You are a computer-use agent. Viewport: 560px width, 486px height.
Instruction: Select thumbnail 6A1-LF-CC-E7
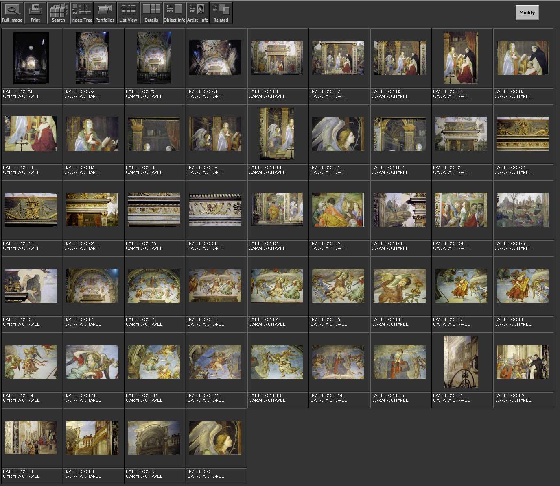coord(461,286)
